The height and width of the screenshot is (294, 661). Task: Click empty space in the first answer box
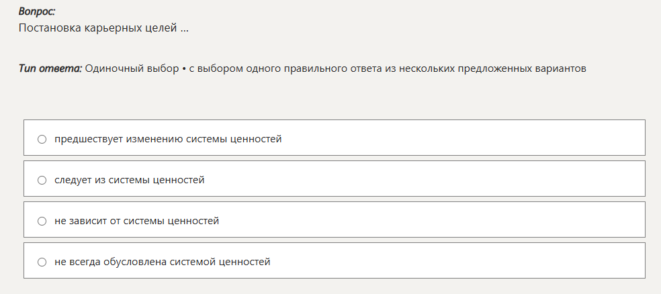click(470, 138)
